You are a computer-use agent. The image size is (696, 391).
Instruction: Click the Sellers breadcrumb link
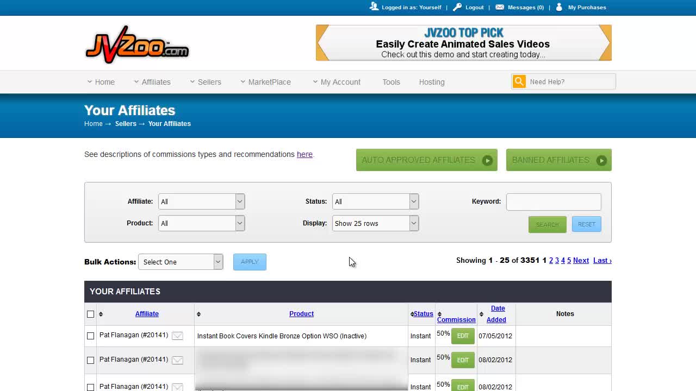126,124
